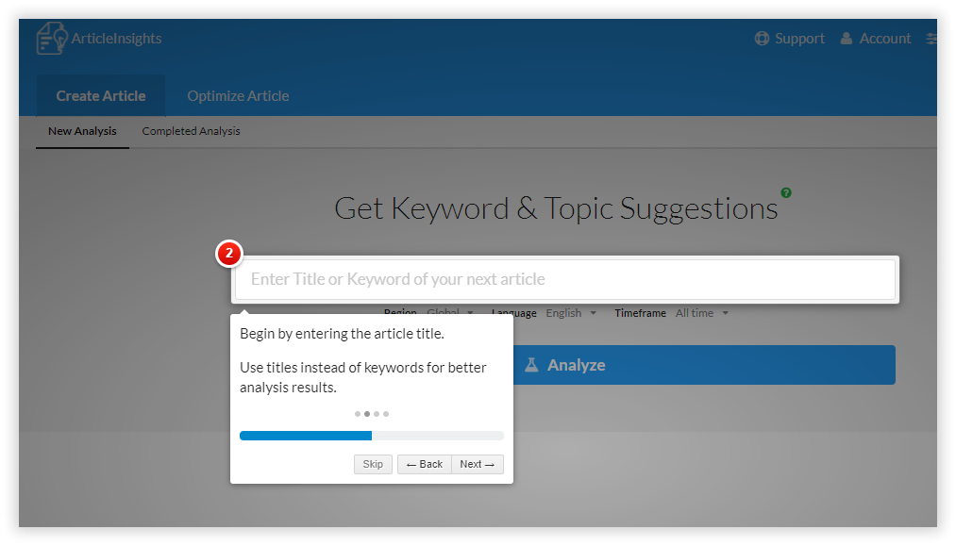The image size is (956, 546).
Task: Click the Account user icon
Action: tap(847, 39)
